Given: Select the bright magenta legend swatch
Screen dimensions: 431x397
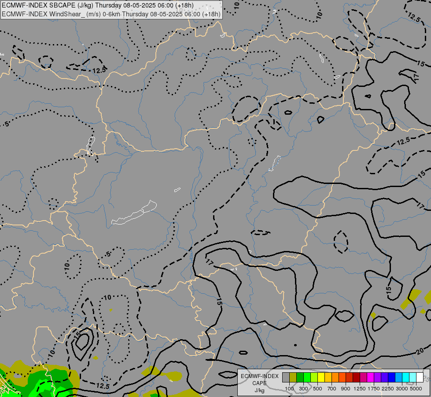Looking at the screenshot, I should [x=370, y=377].
